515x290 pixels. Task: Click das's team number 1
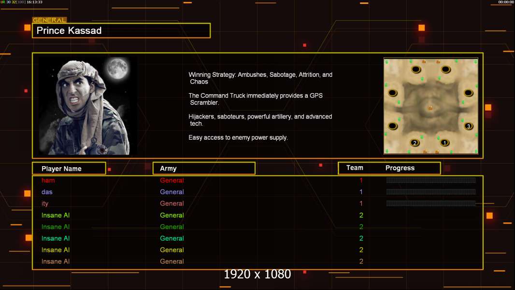click(x=361, y=192)
